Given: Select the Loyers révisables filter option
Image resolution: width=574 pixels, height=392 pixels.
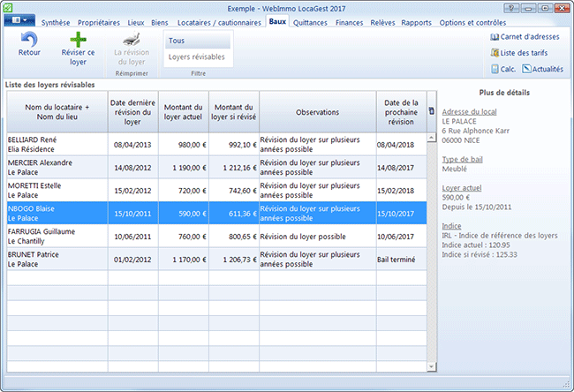Looking at the screenshot, I should point(197,57).
